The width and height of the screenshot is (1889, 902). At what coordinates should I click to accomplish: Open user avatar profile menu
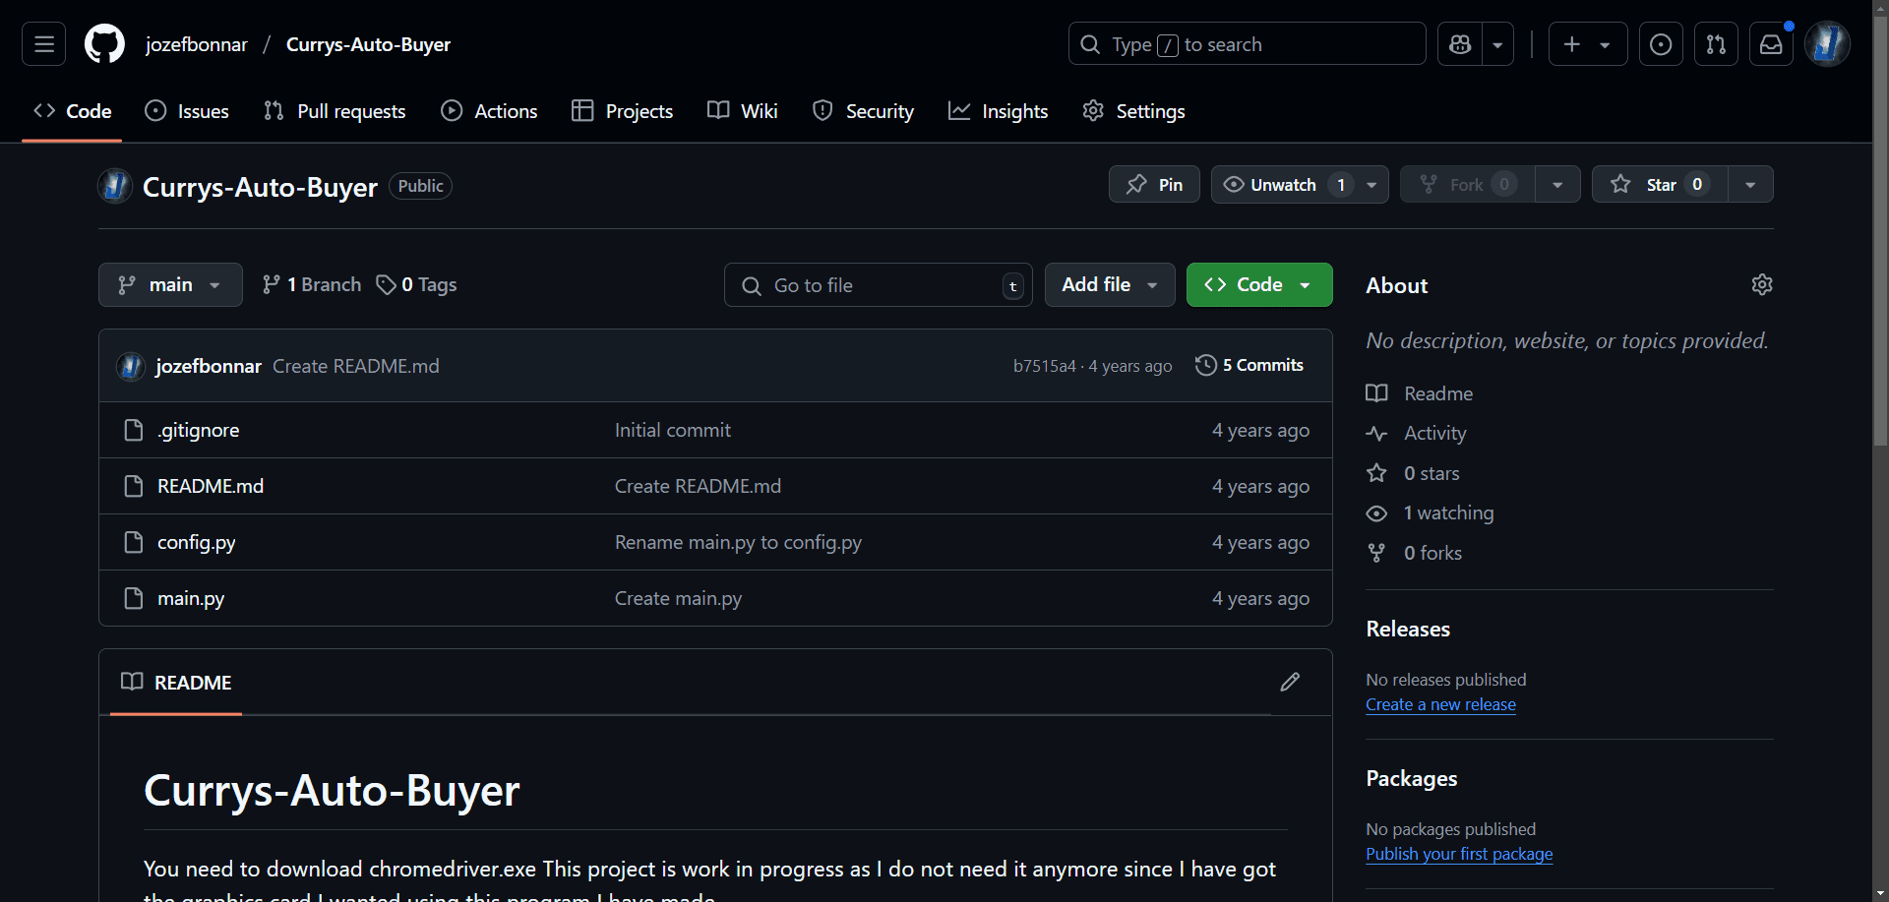(x=1827, y=44)
